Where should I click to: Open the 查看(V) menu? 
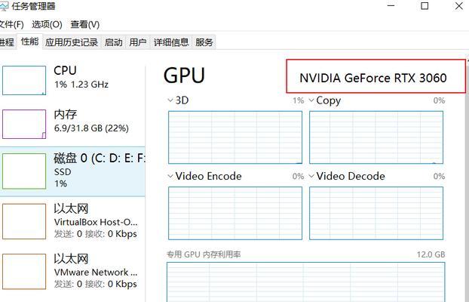[x=84, y=24]
